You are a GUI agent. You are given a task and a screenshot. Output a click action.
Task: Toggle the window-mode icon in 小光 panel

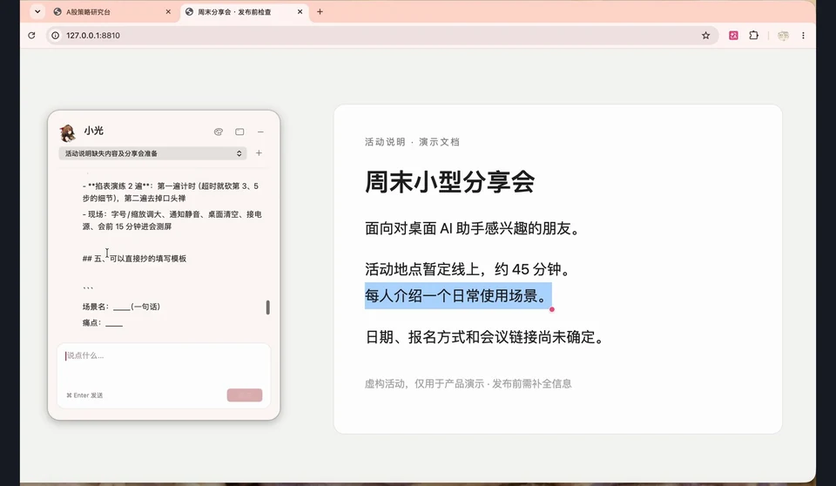[239, 132]
